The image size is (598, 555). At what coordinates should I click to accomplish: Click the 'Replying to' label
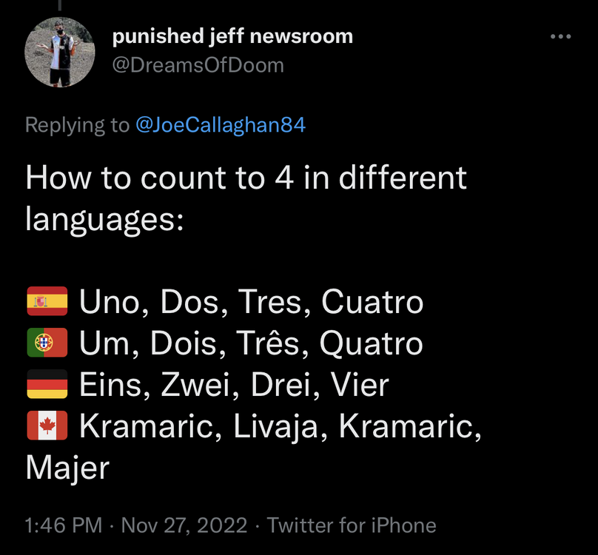[77, 124]
